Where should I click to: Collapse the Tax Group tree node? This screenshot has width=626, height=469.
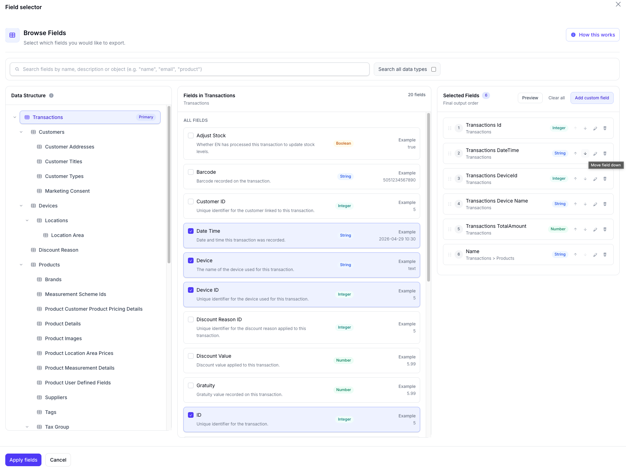pyautogui.click(x=27, y=427)
